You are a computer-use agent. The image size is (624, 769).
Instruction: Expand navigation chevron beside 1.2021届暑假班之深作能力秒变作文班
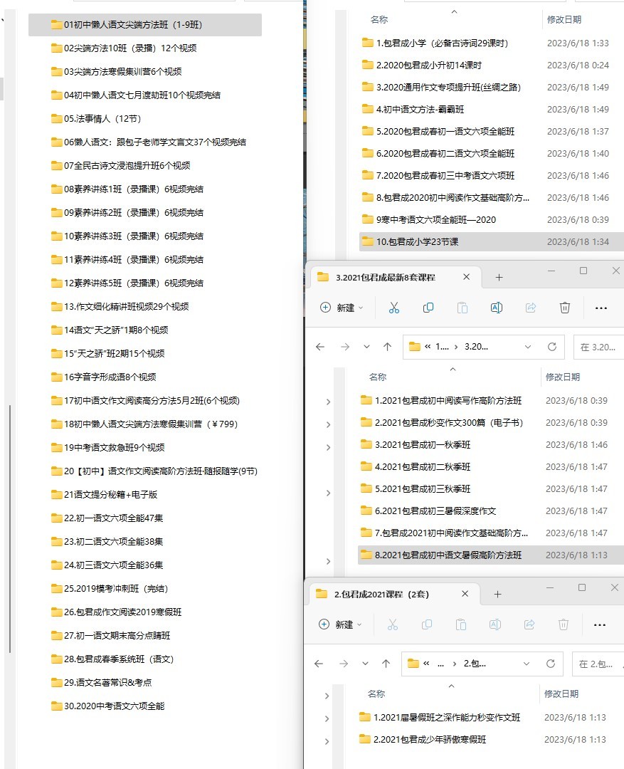point(327,718)
